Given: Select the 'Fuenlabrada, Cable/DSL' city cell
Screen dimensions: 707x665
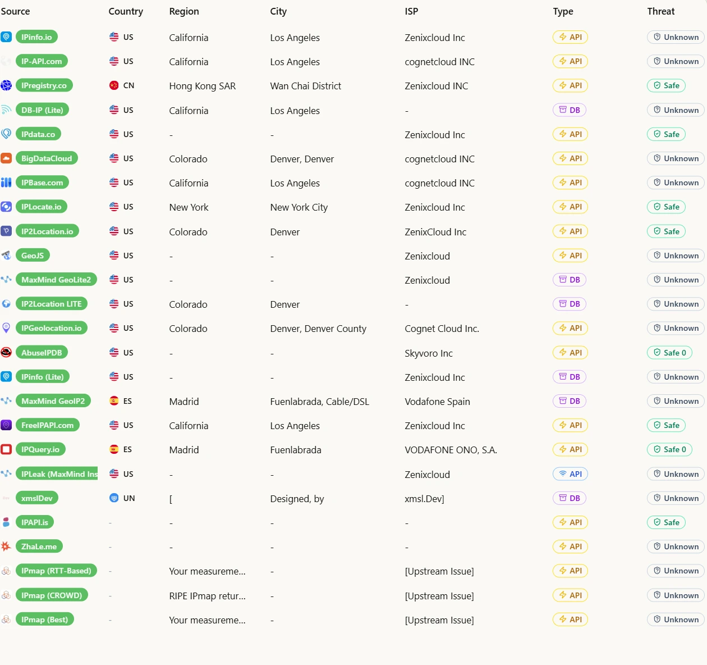Looking at the screenshot, I should [320, 402].
